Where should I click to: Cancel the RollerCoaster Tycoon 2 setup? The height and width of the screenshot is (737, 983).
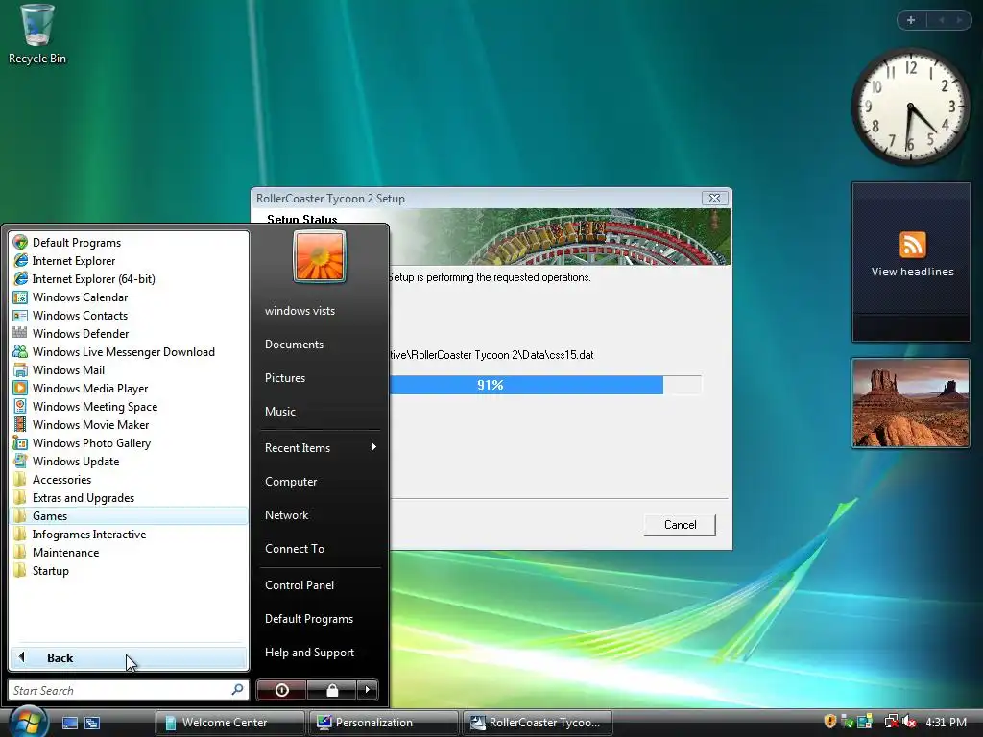pyautogui.click(x=680, y=525)
